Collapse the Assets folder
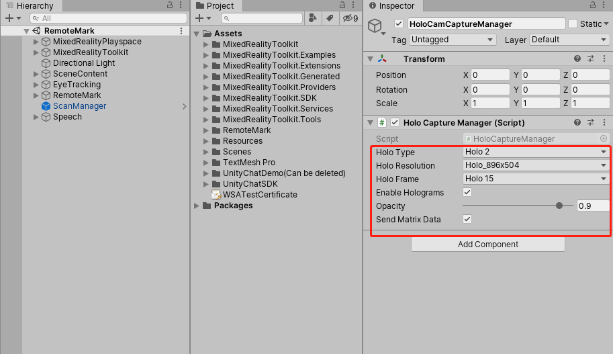613x354 pixels. pyautogui.click(x=197, y=34)
